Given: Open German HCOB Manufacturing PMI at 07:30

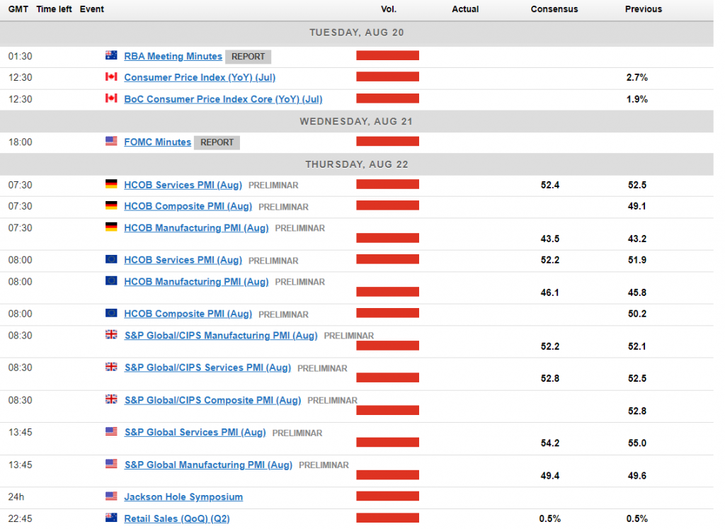Looking at the screenshot, I should click(197, 229).
